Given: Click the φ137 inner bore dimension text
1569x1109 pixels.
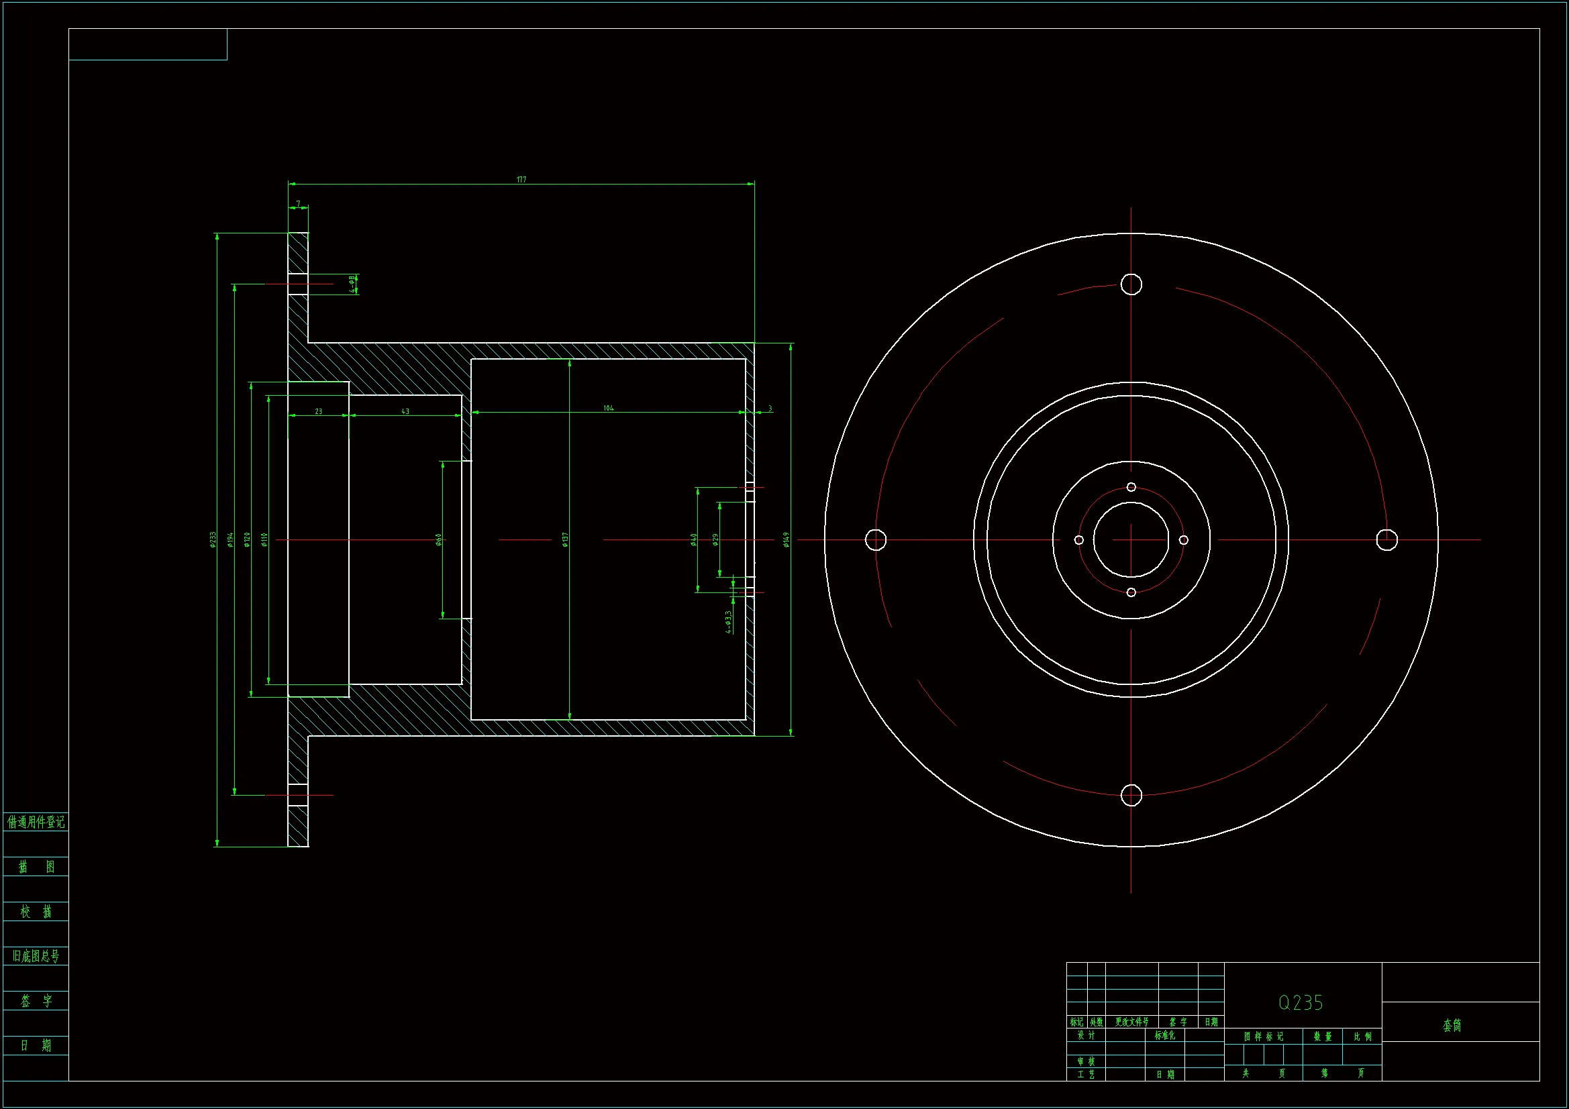Looking at the screenshot, I should (565, 540).
